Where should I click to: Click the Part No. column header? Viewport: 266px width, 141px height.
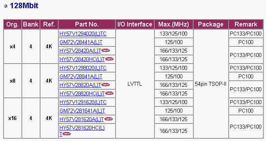[x=87, y=24]
